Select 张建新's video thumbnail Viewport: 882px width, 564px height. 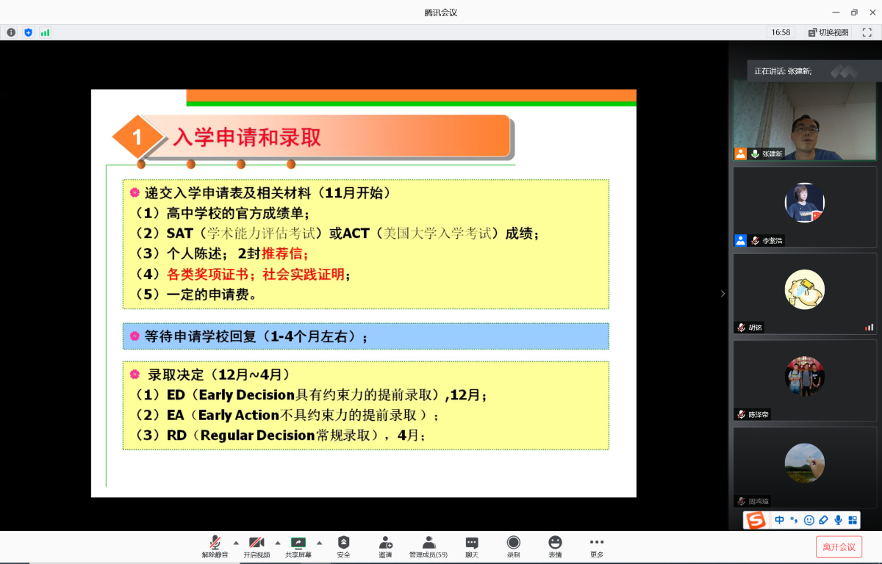pos(805,120)
